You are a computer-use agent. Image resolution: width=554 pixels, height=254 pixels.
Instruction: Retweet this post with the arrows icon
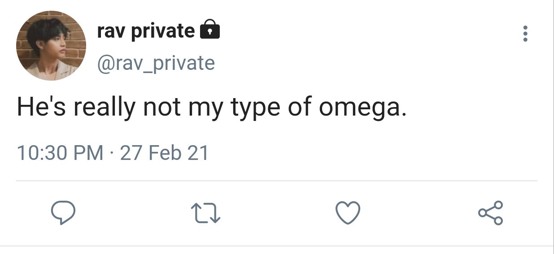205,213
